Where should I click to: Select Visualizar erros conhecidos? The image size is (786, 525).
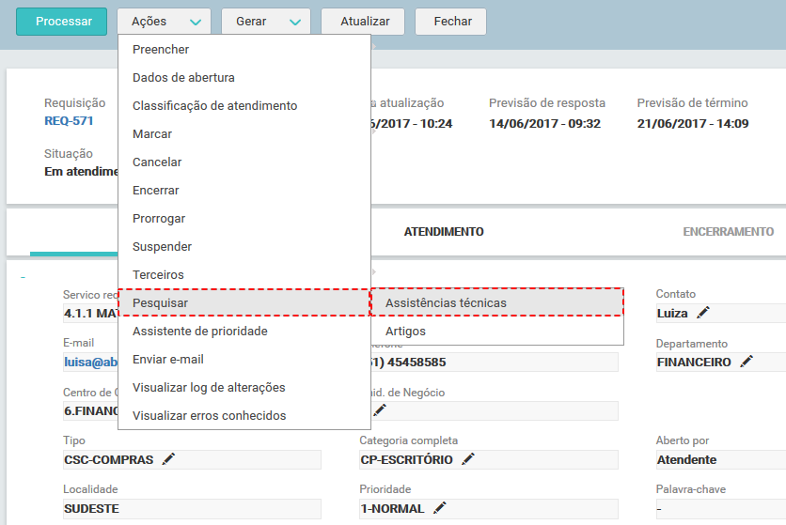click(x=244, y=415)
